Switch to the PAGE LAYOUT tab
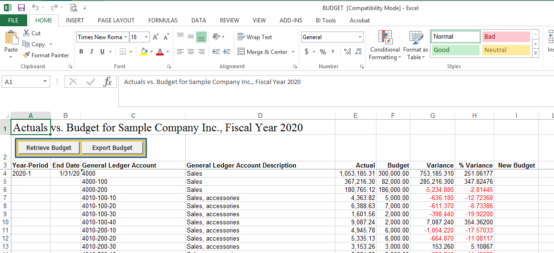 [116, 21]
